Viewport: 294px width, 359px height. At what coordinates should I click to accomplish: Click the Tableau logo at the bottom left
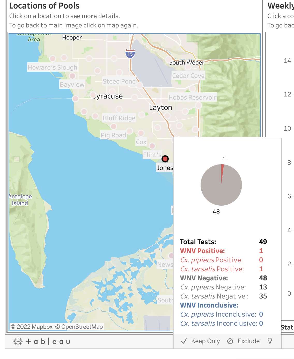pyautogui.click(x=42, y=341)
